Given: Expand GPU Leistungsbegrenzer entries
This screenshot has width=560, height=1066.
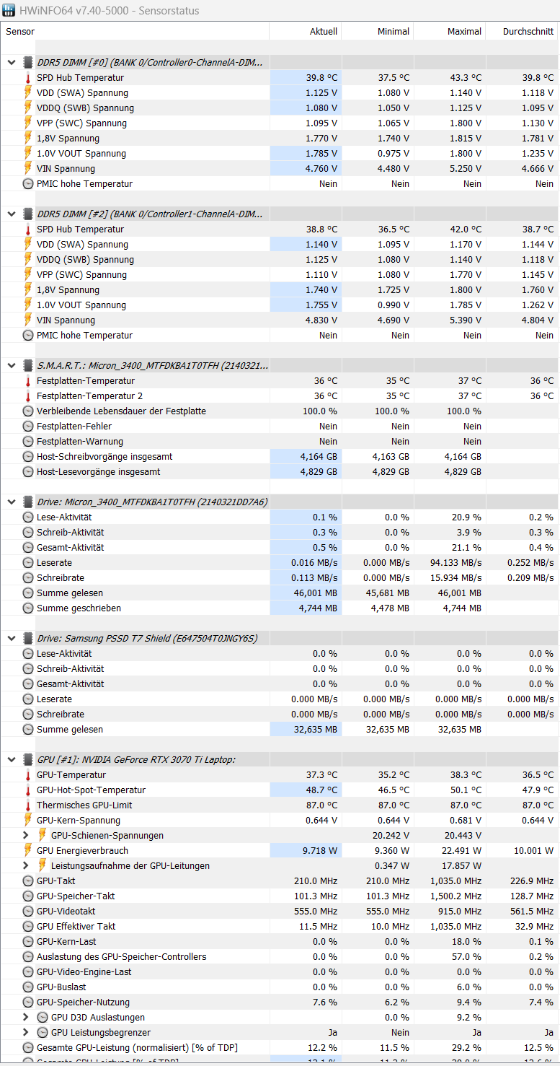Looking at the screenshot, I should click(x=27, y=1032).
